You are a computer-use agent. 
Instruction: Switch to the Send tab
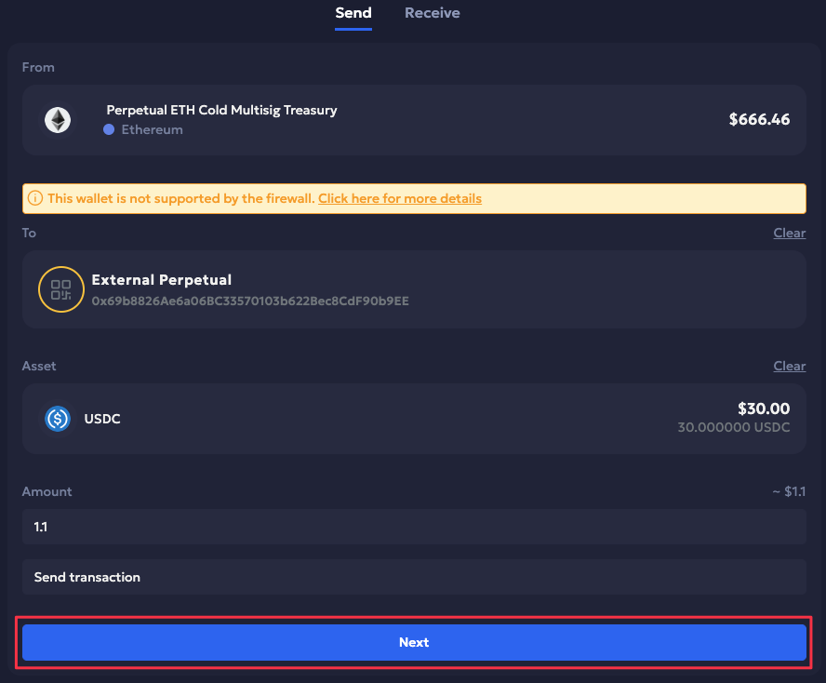[353, 13]
